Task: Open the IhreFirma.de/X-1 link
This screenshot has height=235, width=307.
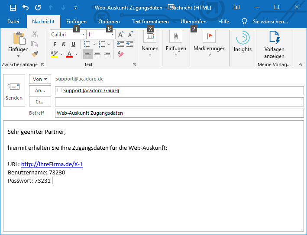Action: tap(52, 164)
